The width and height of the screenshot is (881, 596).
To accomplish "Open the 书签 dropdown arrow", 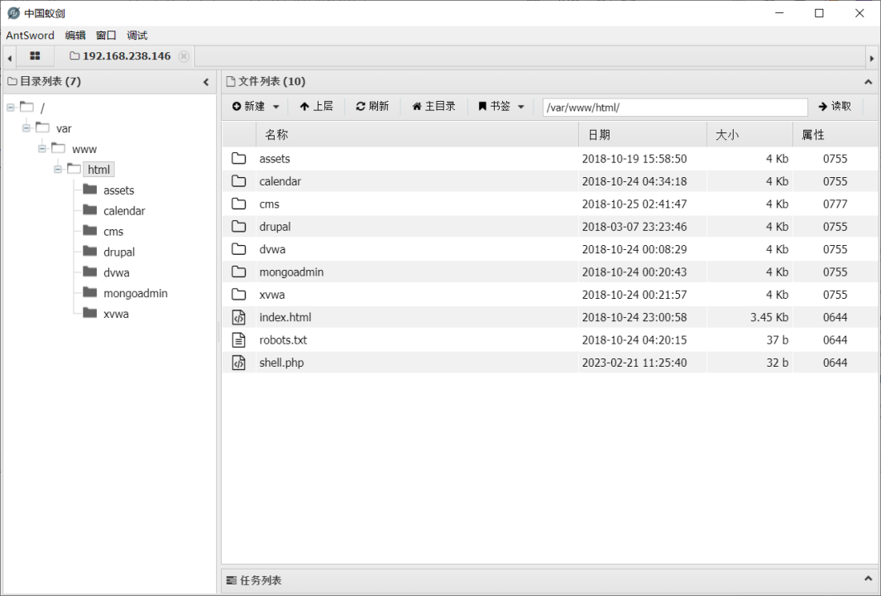I will 521,107.
